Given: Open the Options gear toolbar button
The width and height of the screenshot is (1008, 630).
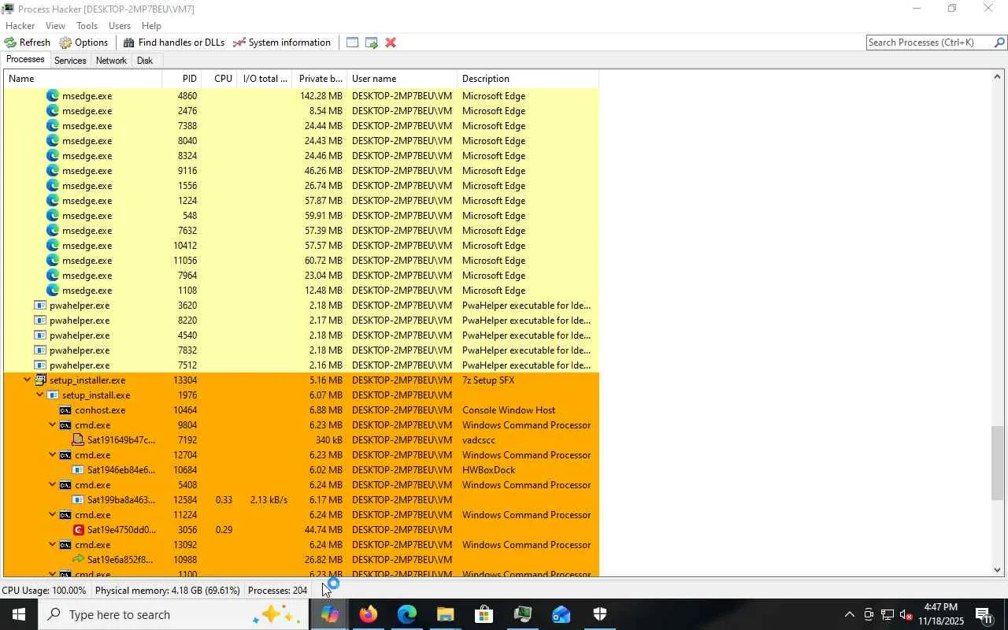Looking at the screenshot, I should pyautogui.click(x=83, y=43).
